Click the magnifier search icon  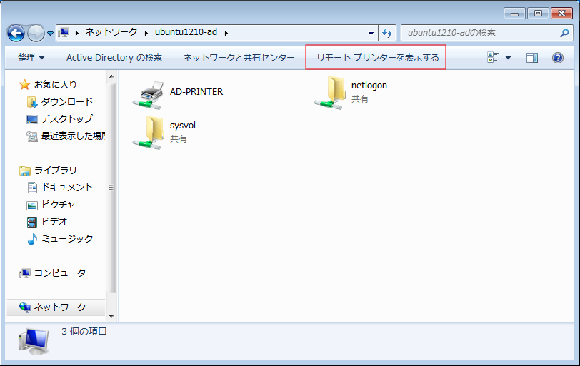(x=564, y=34)
